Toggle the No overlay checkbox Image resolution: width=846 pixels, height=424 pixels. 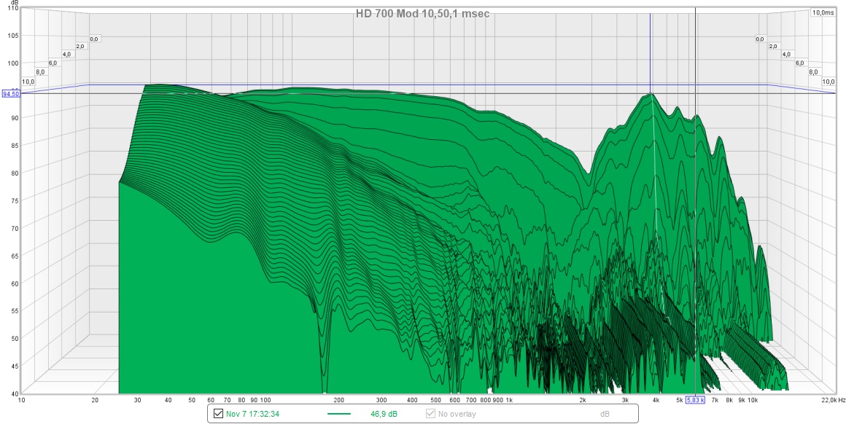pyautogui.click(x=429, y=413)
